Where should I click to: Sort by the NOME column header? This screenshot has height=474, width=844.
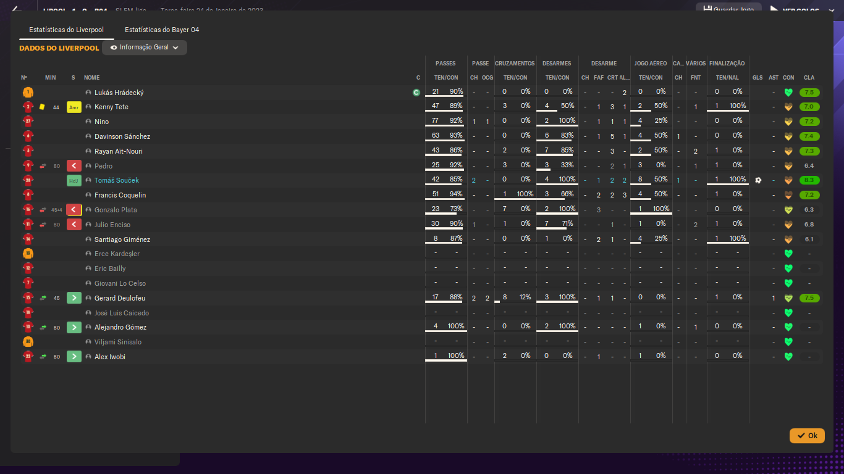[92, 78]
